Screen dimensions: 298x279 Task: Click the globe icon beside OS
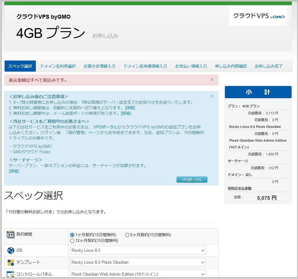coord(11,251)
